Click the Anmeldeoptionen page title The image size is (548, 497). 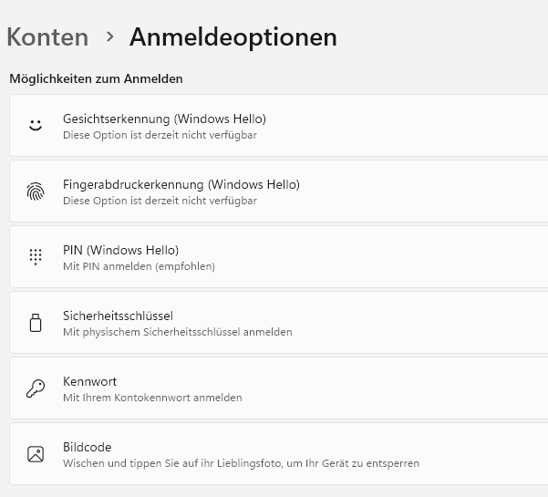click(x=233, y=36)
